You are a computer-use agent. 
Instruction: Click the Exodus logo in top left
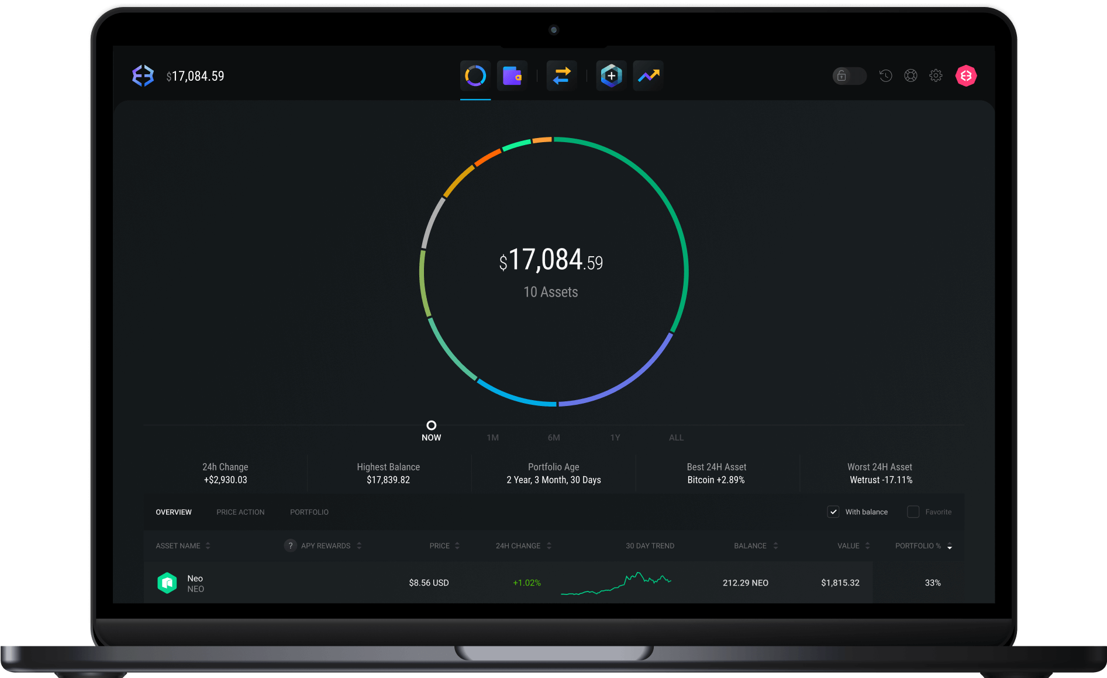point(143,75)
